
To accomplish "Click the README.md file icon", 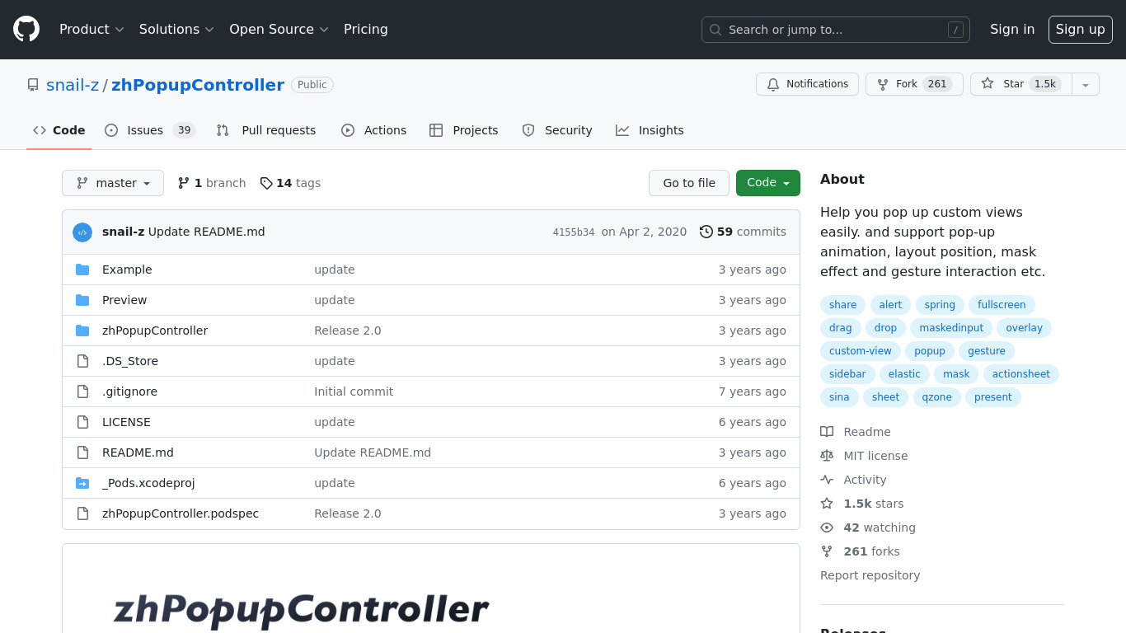I will 82,452.
